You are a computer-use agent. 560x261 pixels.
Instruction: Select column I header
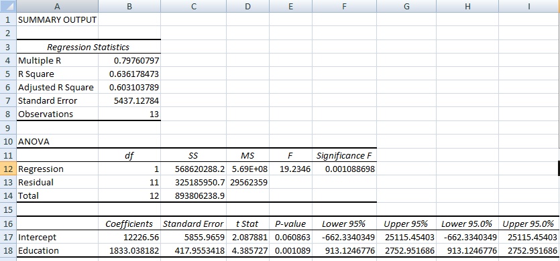pos(529,6)
